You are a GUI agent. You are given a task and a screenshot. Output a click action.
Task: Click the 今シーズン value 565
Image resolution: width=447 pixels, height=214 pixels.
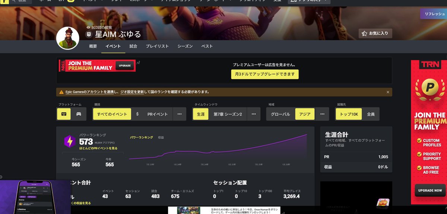(76, 164)
